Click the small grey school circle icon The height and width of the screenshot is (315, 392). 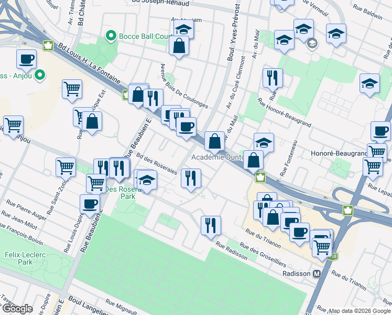(312, 44)
